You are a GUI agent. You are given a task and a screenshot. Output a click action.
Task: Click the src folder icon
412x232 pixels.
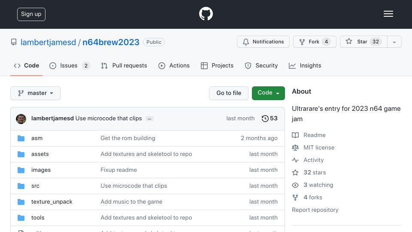(21, 186)
